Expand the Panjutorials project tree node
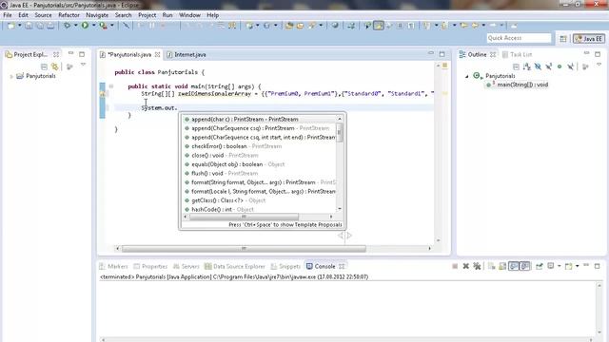Image resolution: width=609 pixels, height=342 pixels. pos(11,76)
